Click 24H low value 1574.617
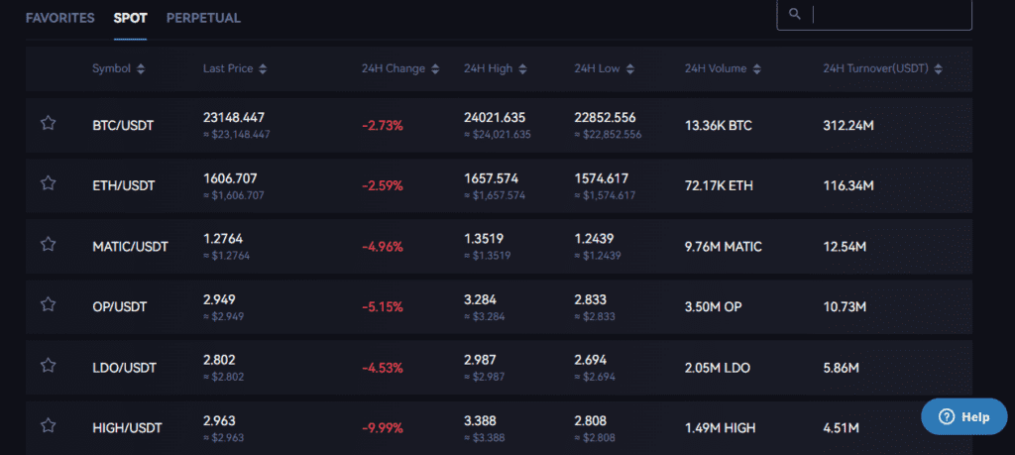Screen dimensions: 1015x455 point(602,178)
